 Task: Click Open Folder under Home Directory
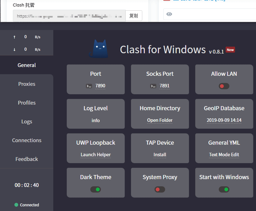coord(160,121)
